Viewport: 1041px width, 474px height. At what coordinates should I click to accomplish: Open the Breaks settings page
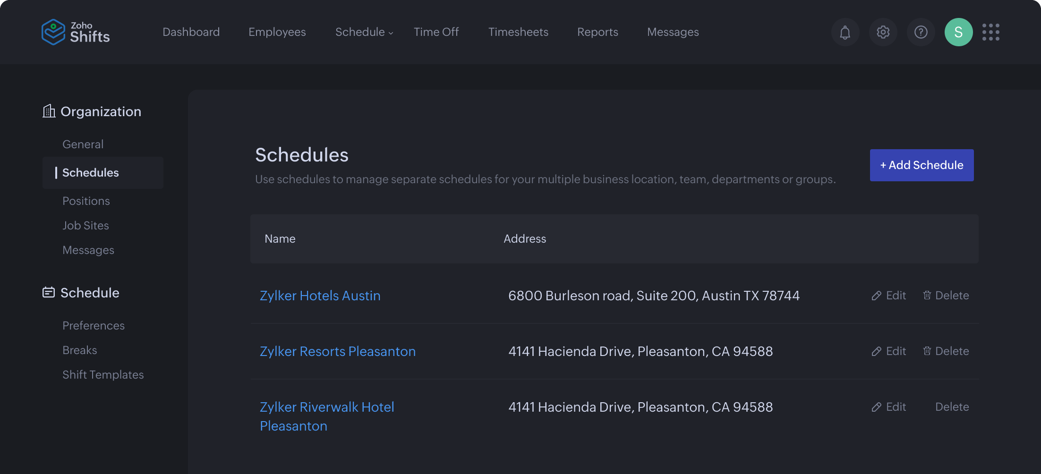(x=79, y=350)
